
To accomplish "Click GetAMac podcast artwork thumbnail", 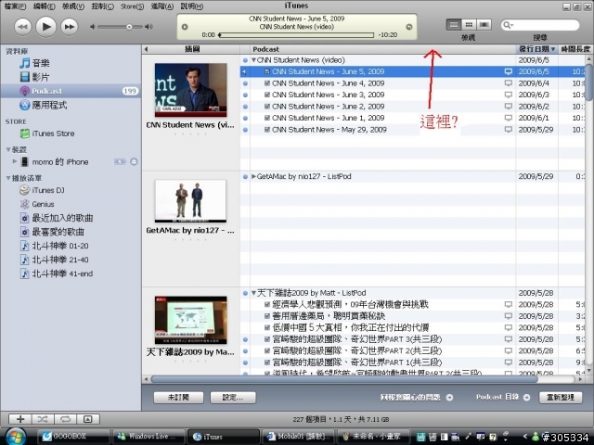I will click(190, 201).
